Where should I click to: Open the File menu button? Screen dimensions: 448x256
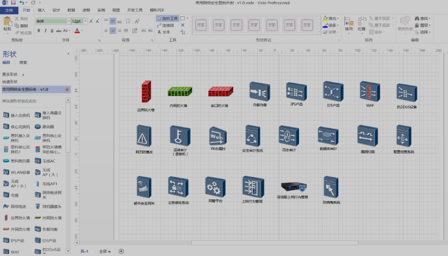(9, 10)
